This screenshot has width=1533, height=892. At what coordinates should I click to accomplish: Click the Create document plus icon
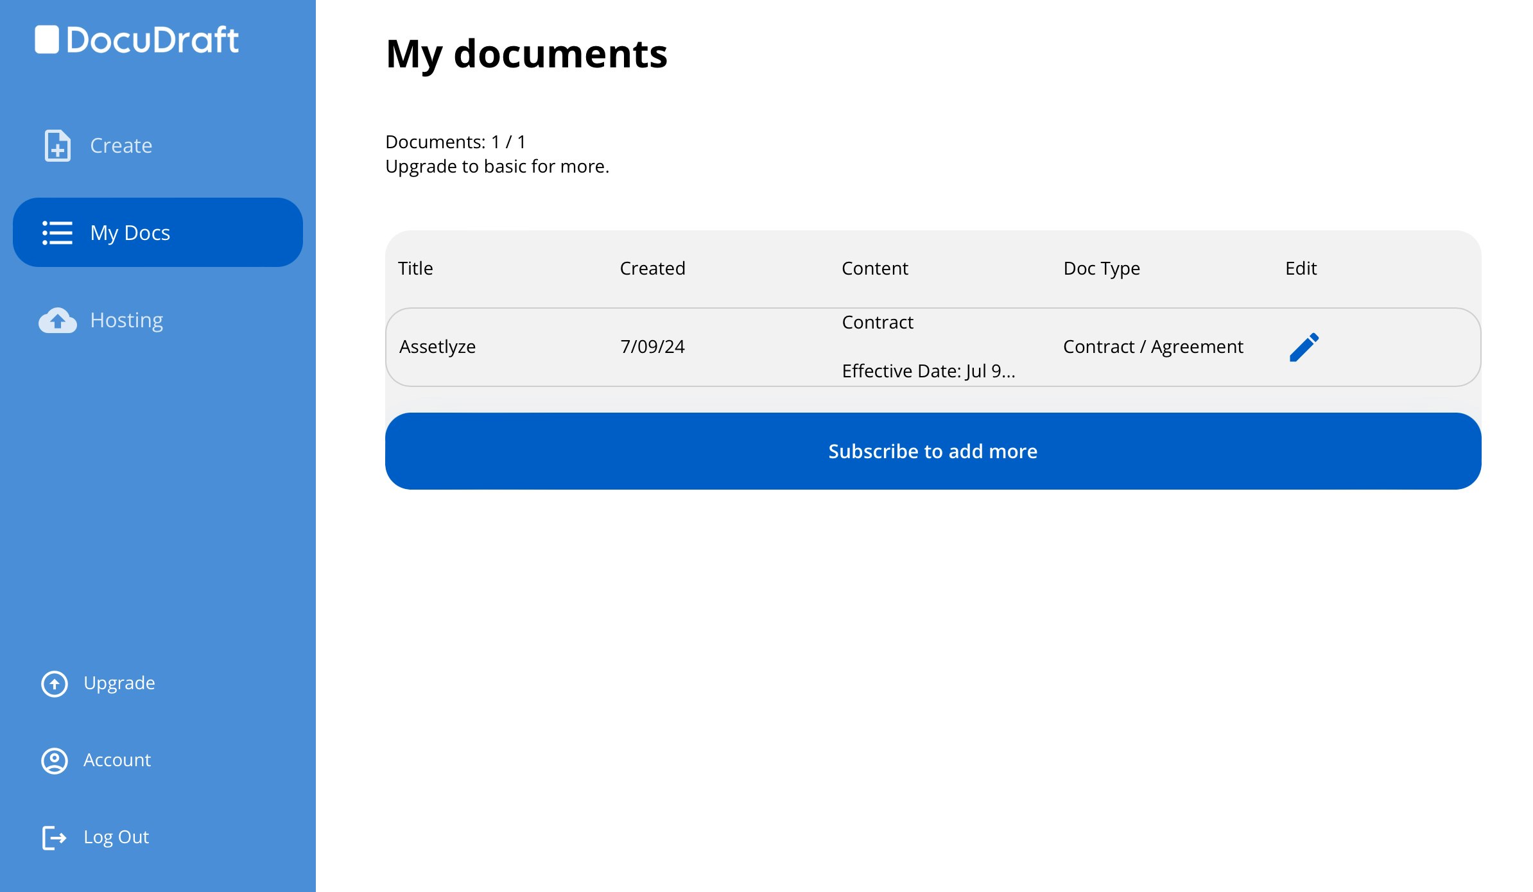click(x=57, y=146)
